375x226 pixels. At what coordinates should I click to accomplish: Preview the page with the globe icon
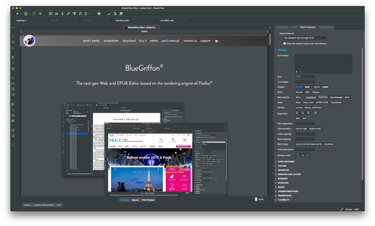(x=99, y=13)
